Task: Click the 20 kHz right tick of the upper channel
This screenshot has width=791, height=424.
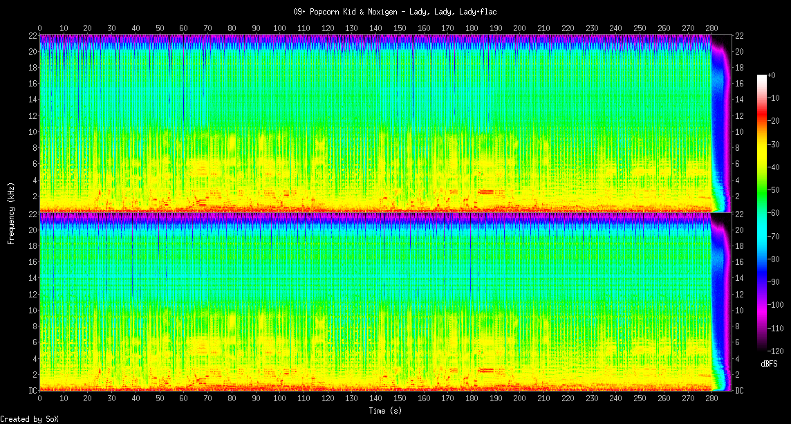Action: 739,52
